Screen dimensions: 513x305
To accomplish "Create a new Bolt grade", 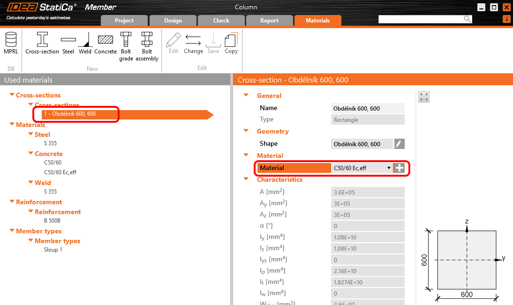I will pos(126,46).
